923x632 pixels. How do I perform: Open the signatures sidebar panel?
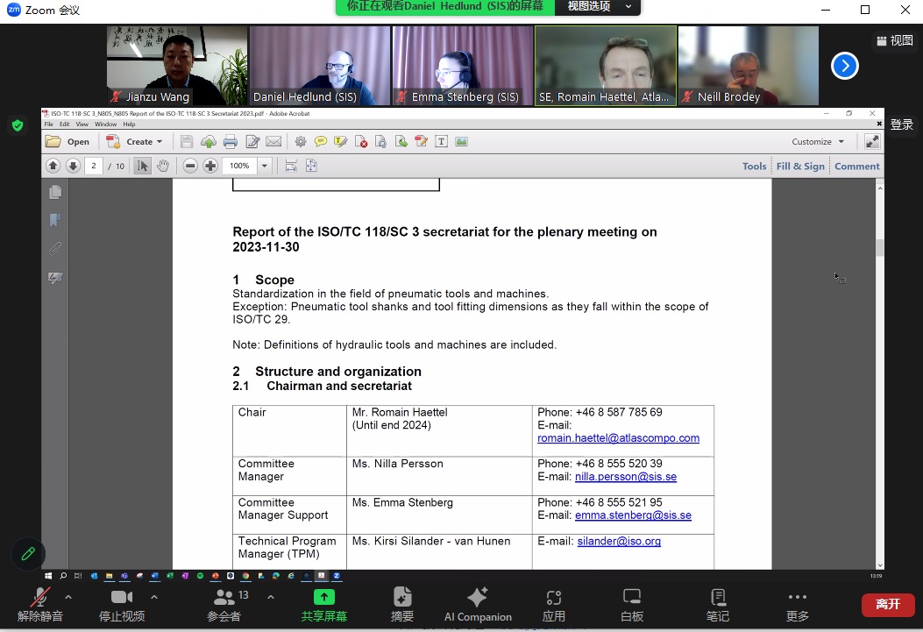coord(55,277)
